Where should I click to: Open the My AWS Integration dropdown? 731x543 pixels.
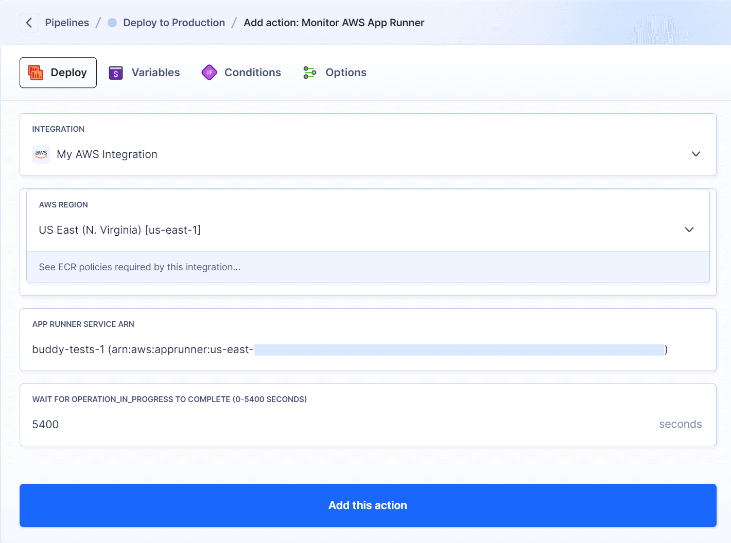[696, 154]
